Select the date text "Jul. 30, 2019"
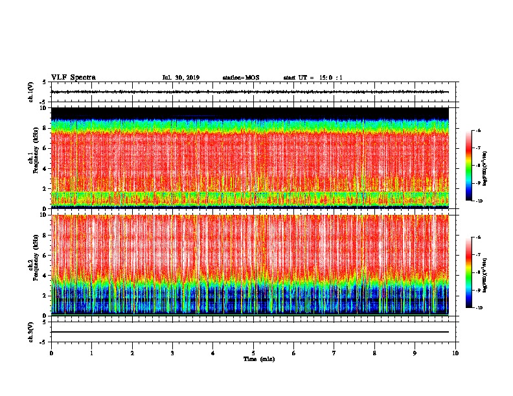The image size is (513, 396). [181, 78]
